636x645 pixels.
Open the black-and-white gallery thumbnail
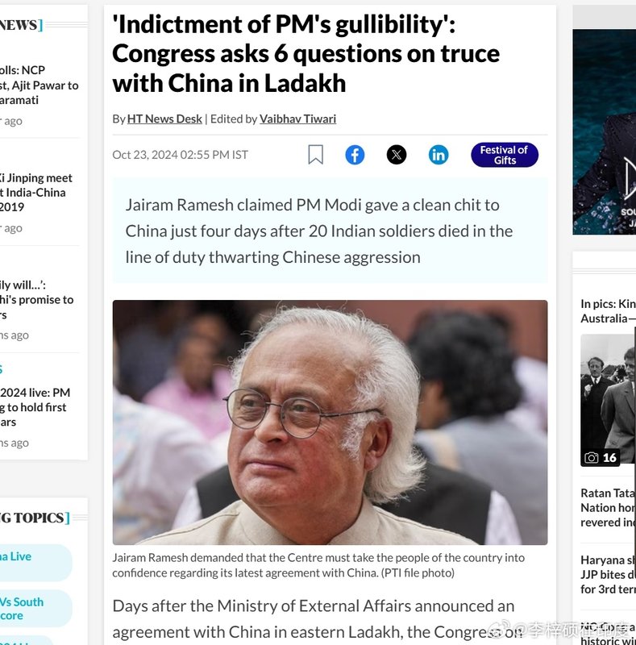point(608,400)
